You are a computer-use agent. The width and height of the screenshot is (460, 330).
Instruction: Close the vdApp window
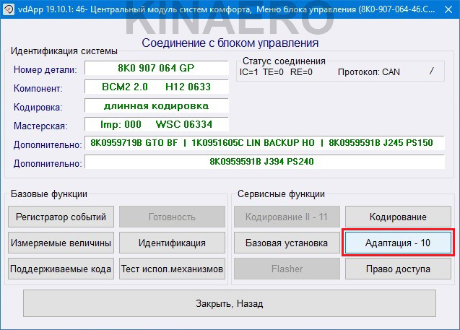coord(448,9)
